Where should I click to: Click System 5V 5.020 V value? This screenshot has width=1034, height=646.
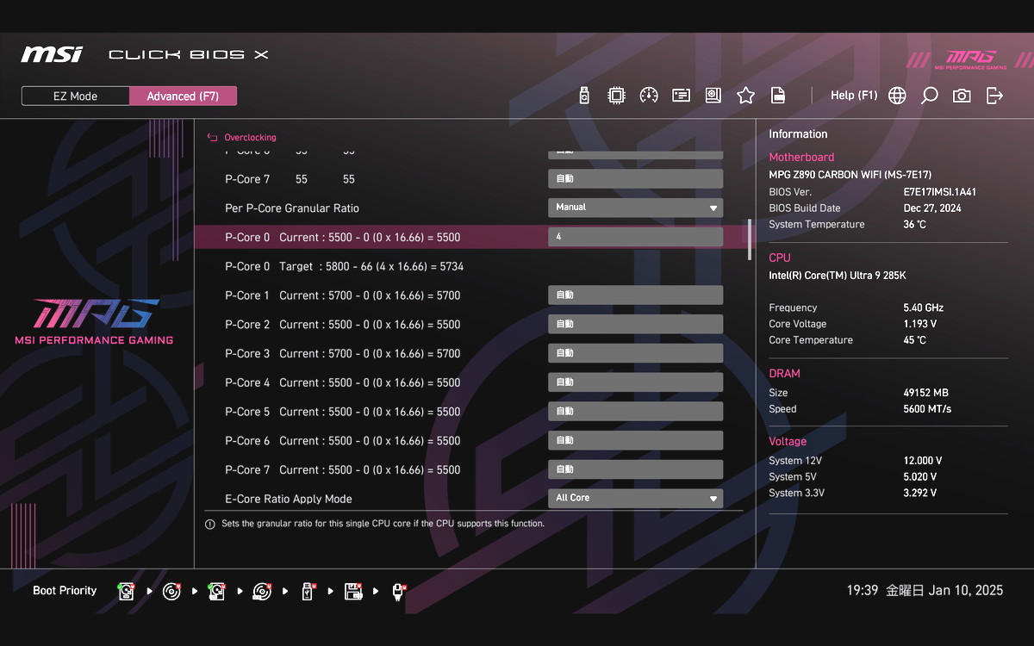pos(920,477)
